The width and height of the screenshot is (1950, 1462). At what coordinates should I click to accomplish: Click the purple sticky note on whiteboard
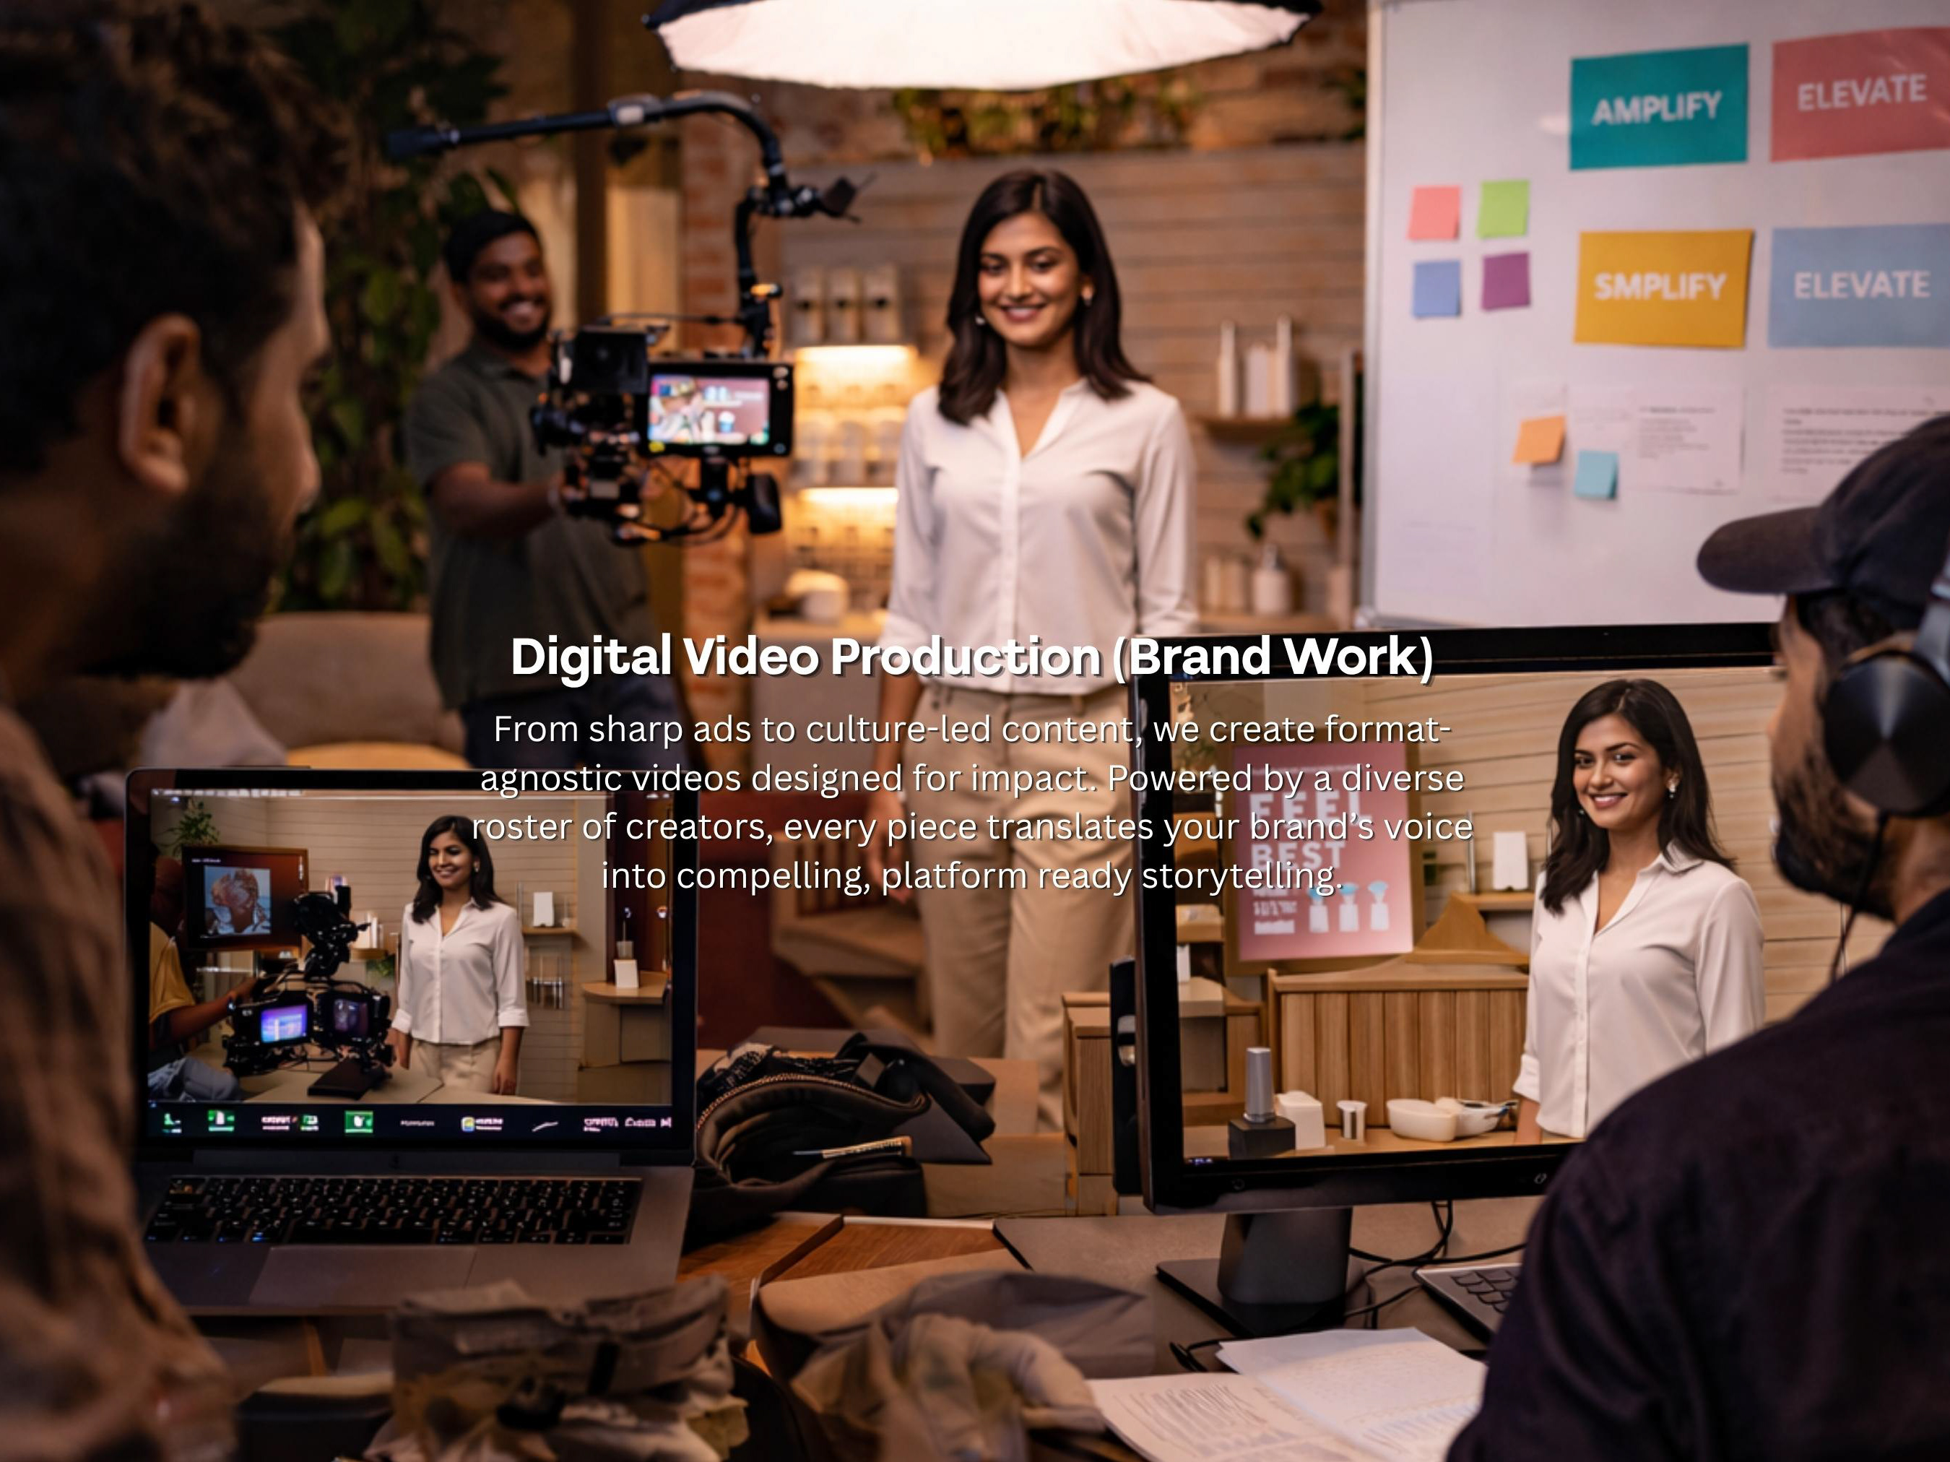tap(1505, 281)
